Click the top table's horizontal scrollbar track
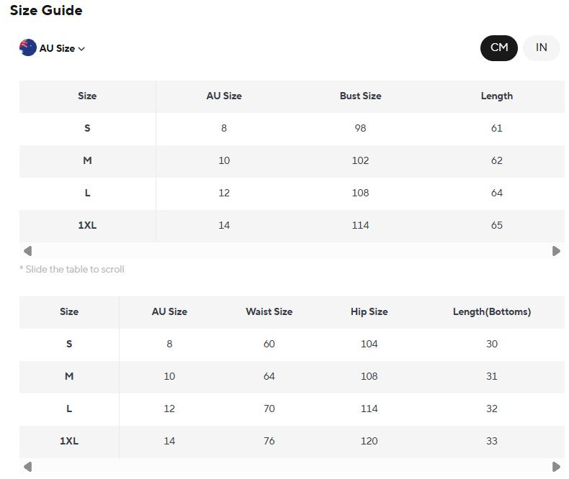This screenshot has width=569, height=479. tap(292, 251)
